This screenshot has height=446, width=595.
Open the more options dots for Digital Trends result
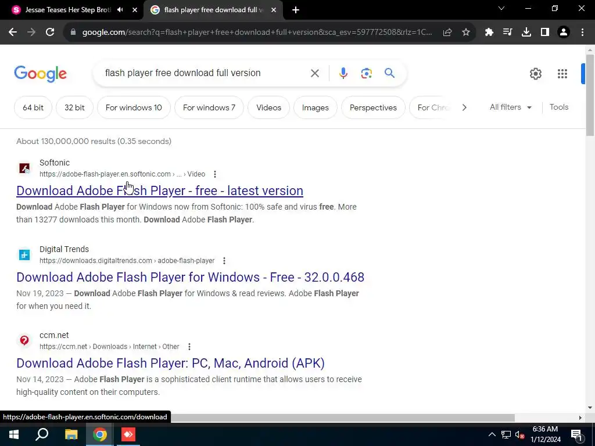224,261
